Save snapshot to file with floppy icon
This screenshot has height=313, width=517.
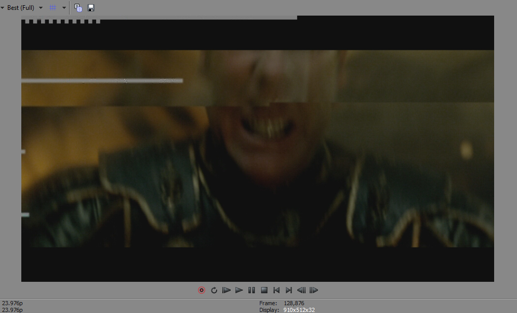[x=91, y=8]
